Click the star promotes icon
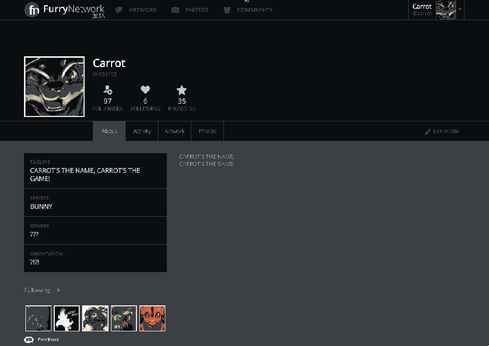 [x=181, y=90]
